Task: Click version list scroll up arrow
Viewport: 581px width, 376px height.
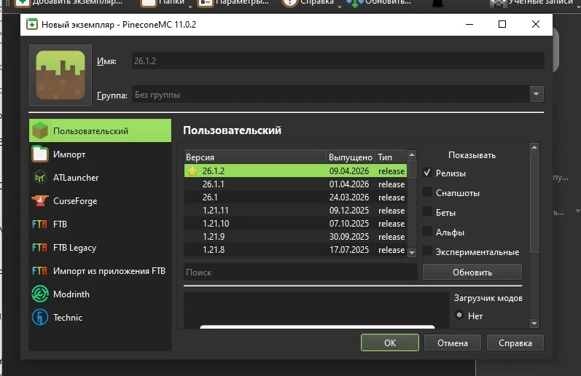Action: coord(412,154)
